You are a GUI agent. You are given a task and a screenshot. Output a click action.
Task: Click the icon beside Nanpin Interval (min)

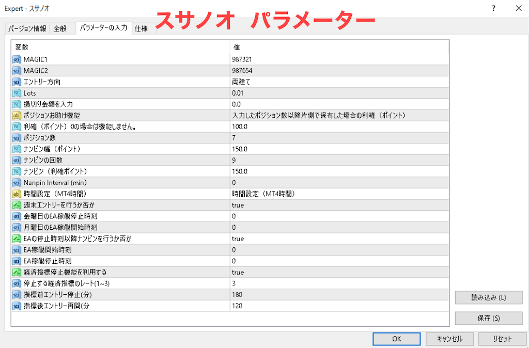[x=17, y=182]
